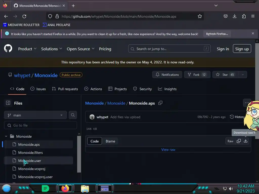This screenshot has height=194, width=259.
Task: Click the file tree scrollbar
Action: 79,154
